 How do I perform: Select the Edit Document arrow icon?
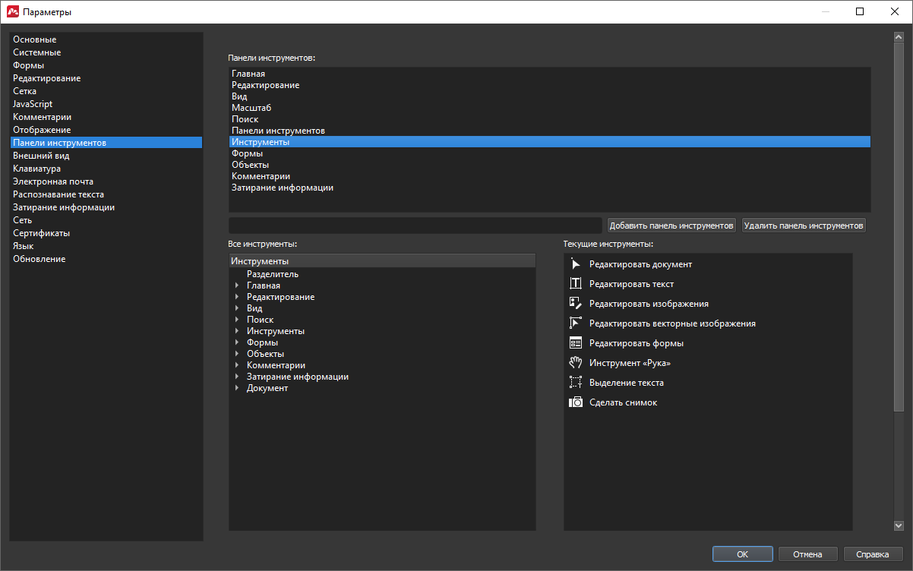pyautogui.click(x=575, y=264)
